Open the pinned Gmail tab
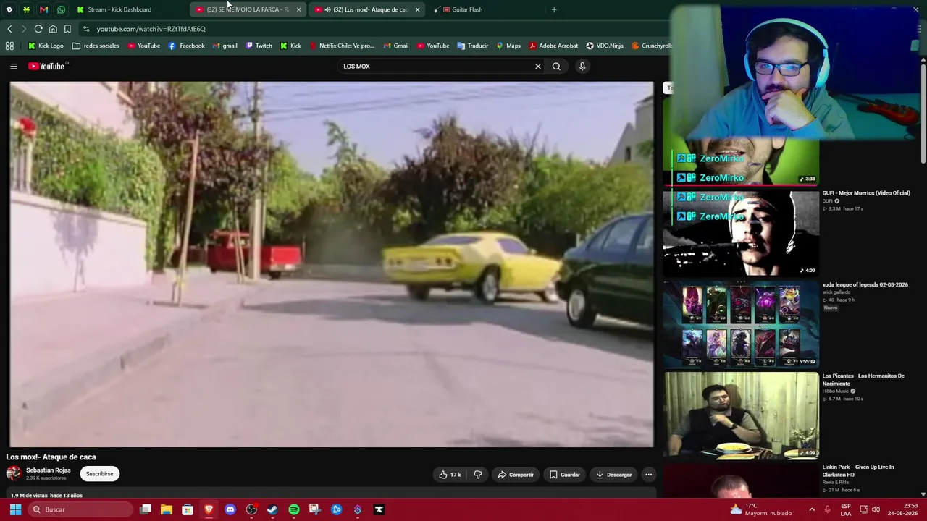The image size is (927, 521). (x=43, y=9)
